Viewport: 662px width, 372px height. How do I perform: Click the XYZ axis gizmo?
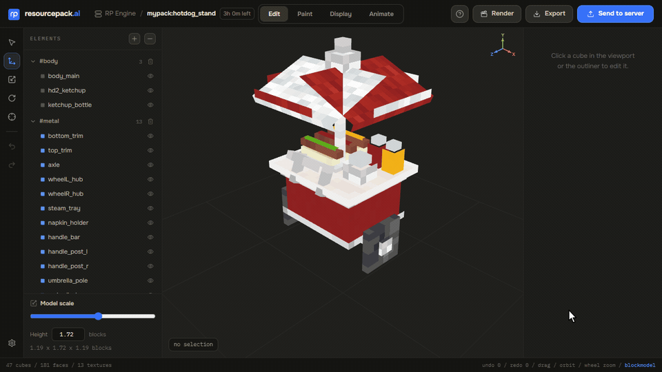click(x=503, y=45)
